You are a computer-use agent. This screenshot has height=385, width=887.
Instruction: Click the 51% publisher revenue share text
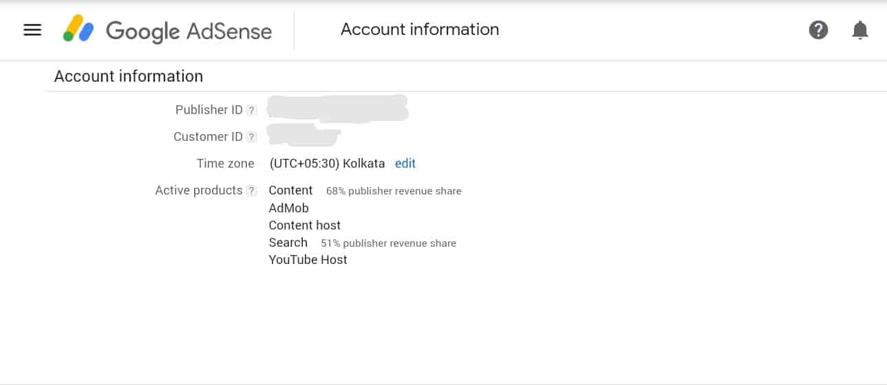click(389, 243)
